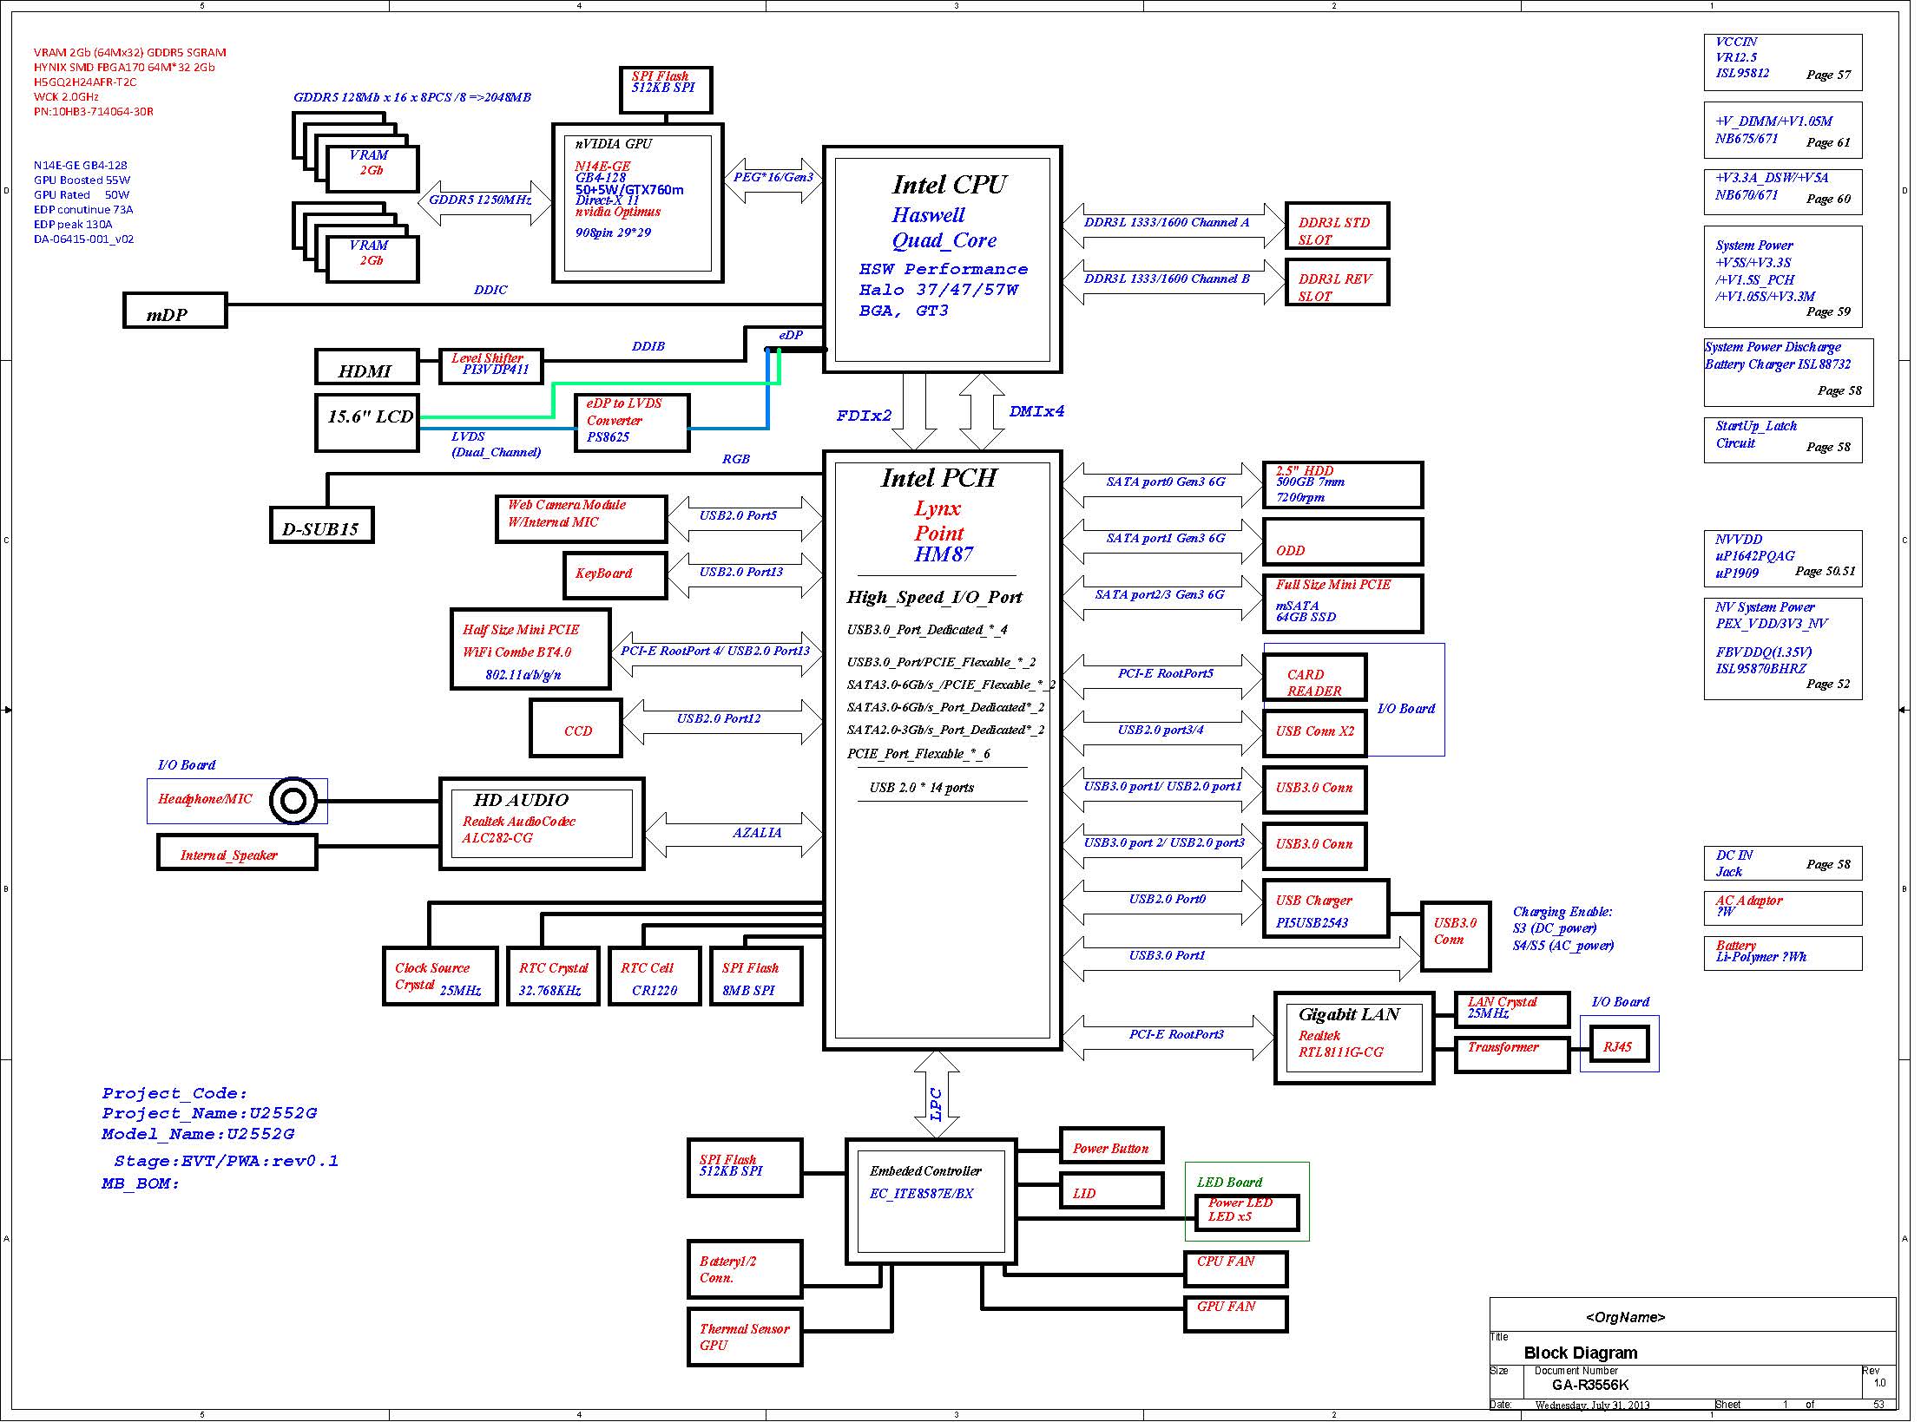
Task: Select the nVIDIA GPU block
Action: coord(637,203)
